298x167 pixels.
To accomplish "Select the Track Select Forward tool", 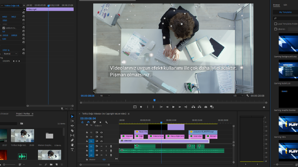I will coord(72,121).
